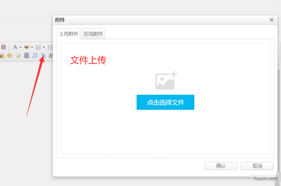
Task: Click the attachment paperclip icon
Action: [x=43, y=55]
